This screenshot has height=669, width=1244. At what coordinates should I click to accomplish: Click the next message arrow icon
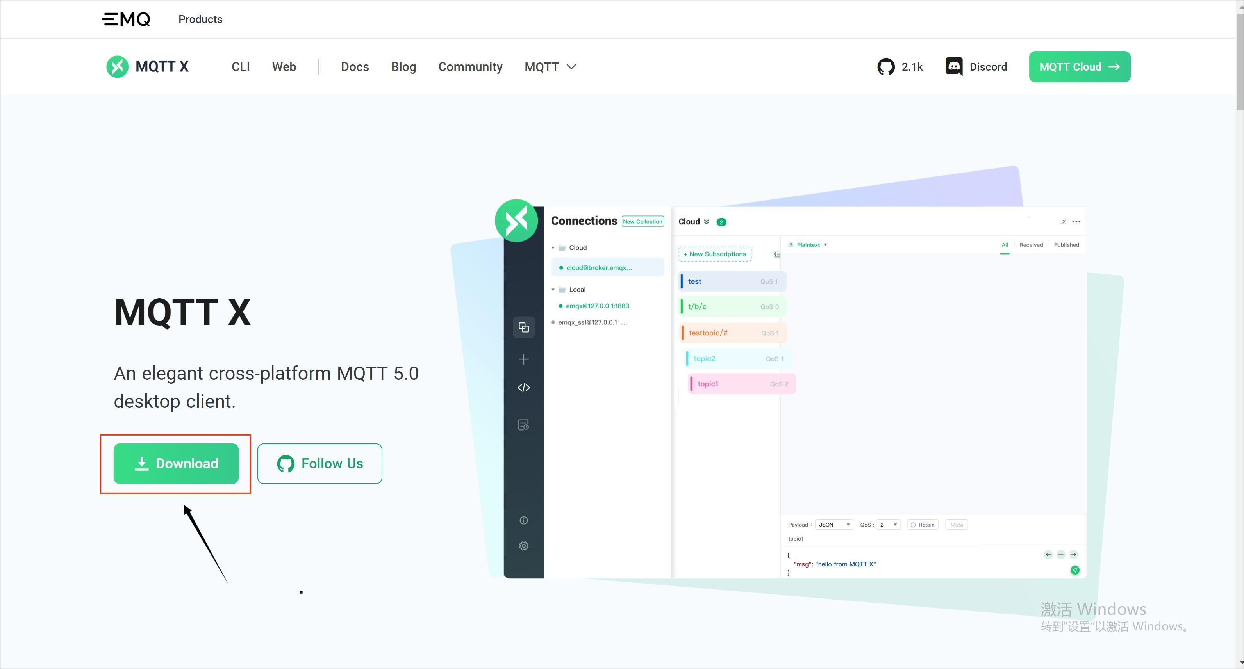click(1073, 555)
